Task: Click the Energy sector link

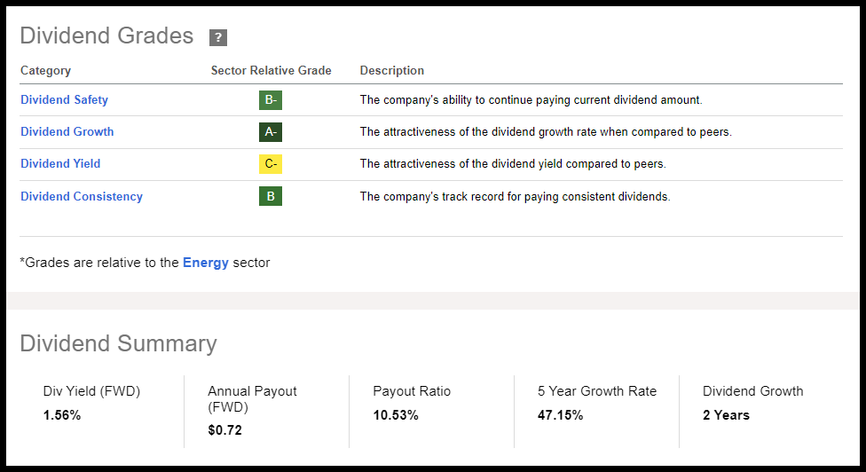Action: pos(206,263)
